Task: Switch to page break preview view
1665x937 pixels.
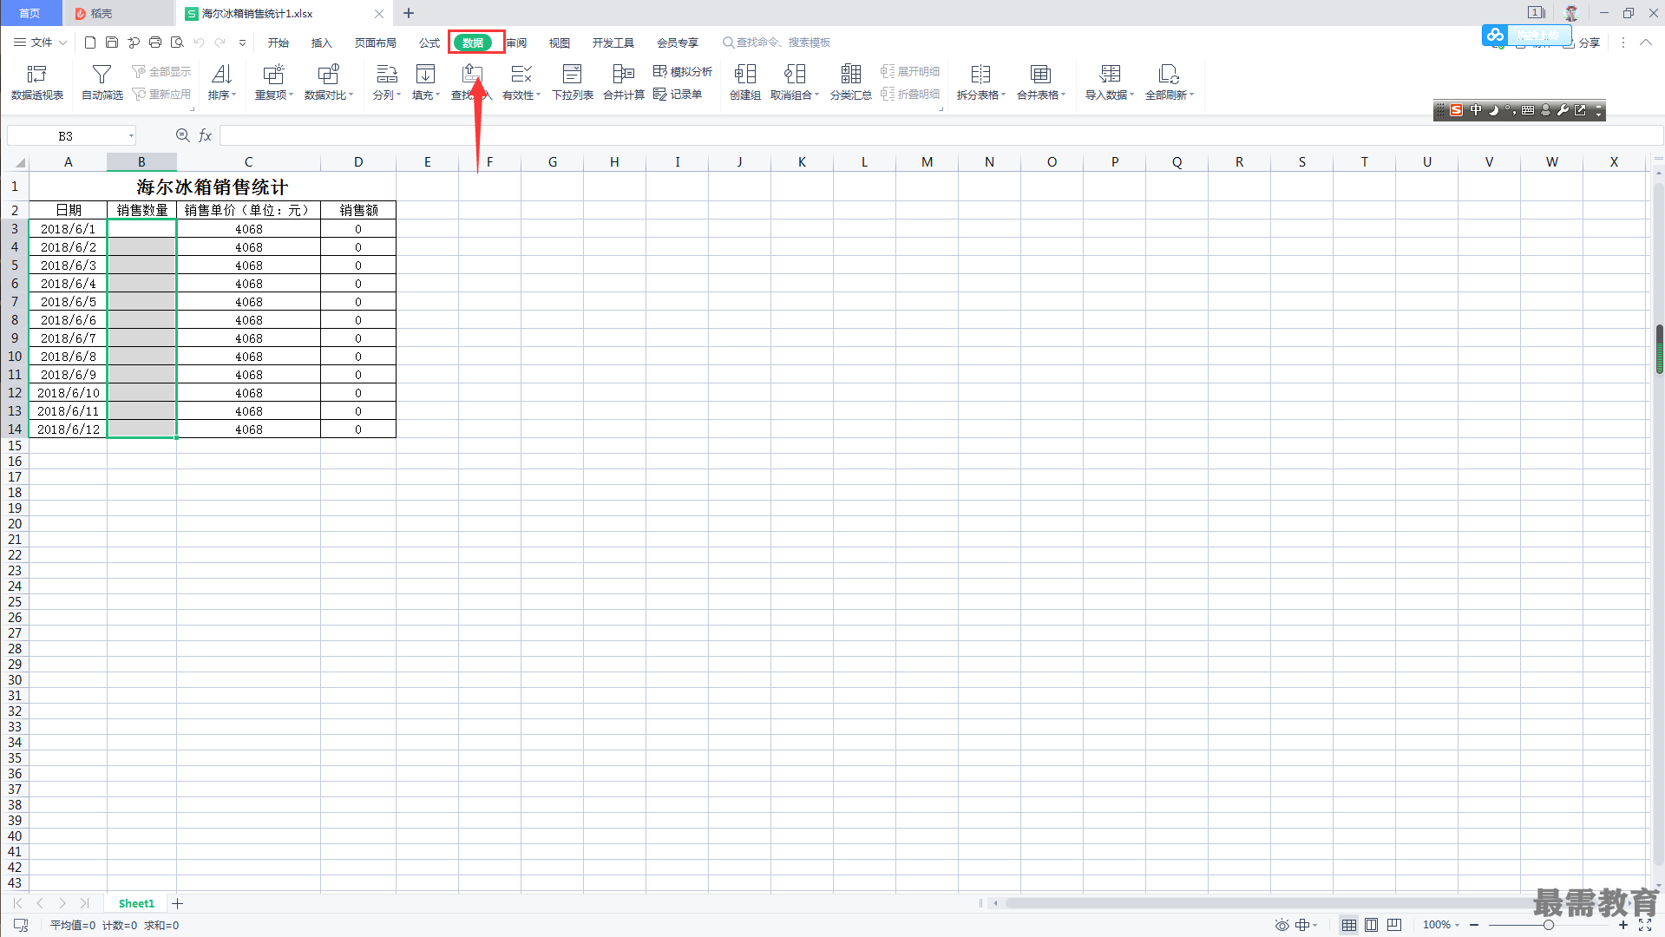Action: pyautogui.click(x=1394, y=925)
